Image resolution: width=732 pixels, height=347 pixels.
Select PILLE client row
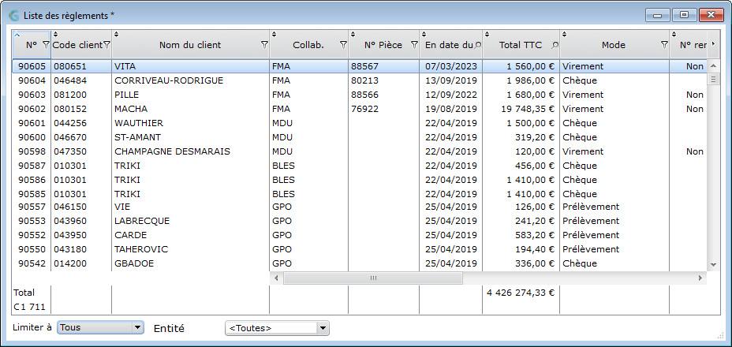point(360,95)
